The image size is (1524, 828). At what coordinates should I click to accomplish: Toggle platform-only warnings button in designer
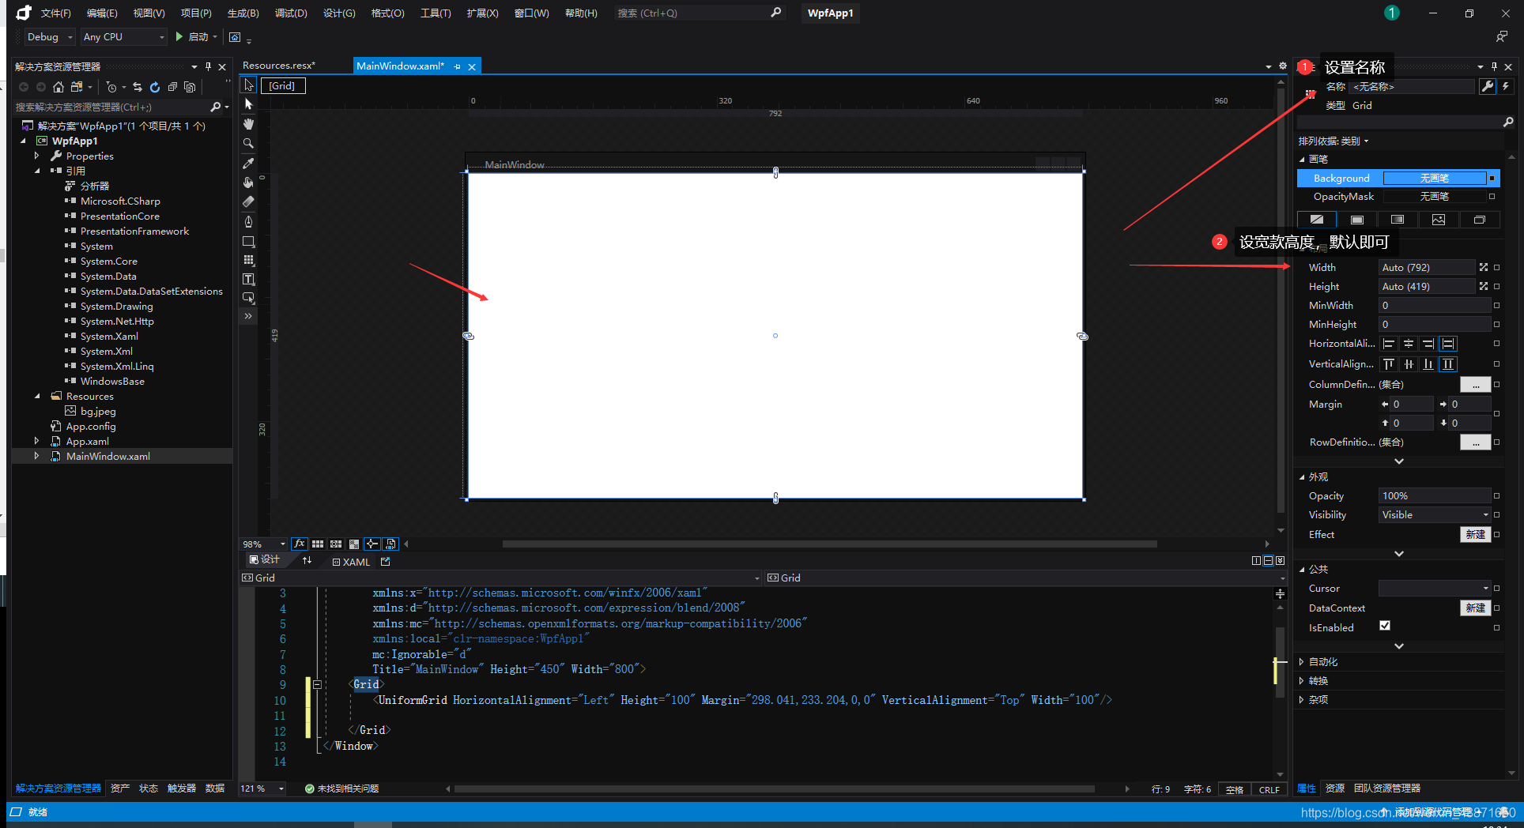coord(390,544)
